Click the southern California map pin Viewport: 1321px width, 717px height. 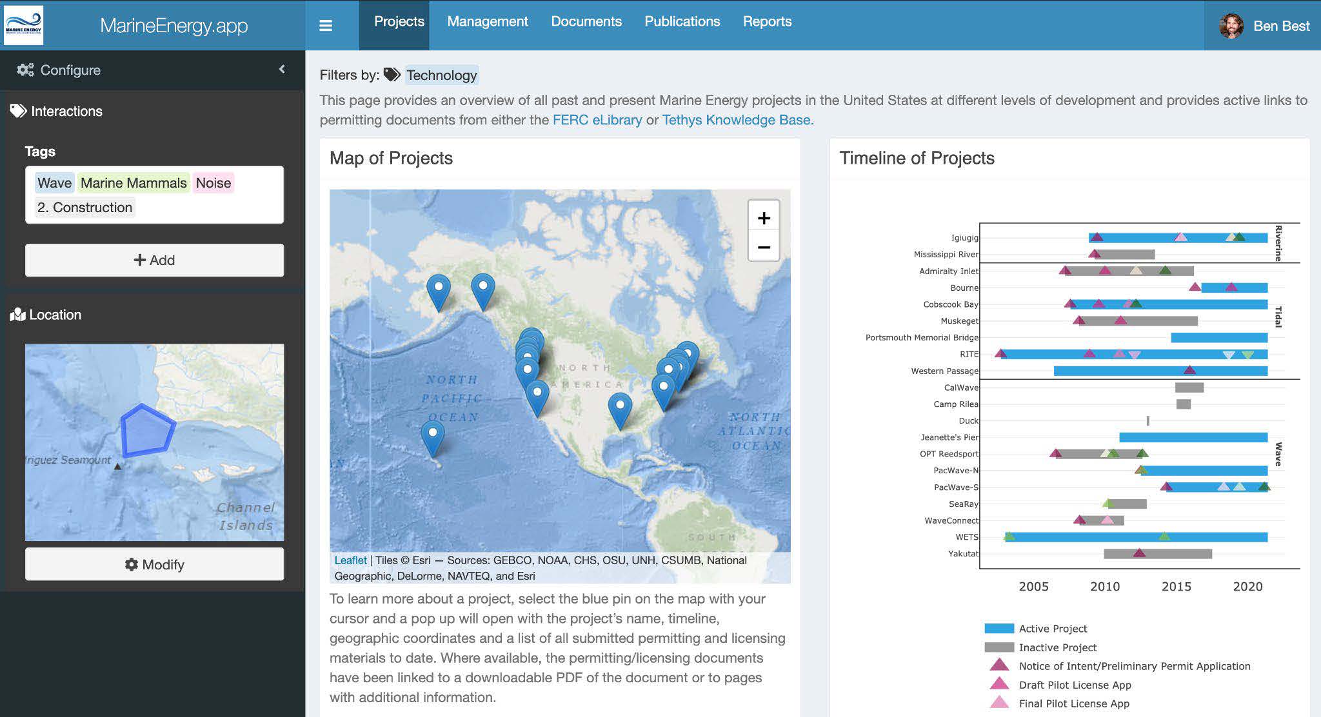point(537,398)
